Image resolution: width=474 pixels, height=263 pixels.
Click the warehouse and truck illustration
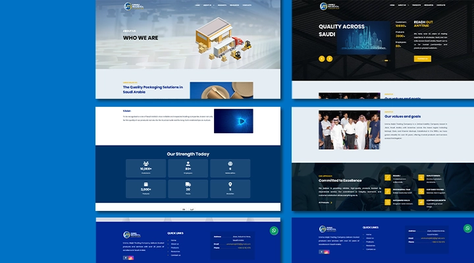[223, 40]
